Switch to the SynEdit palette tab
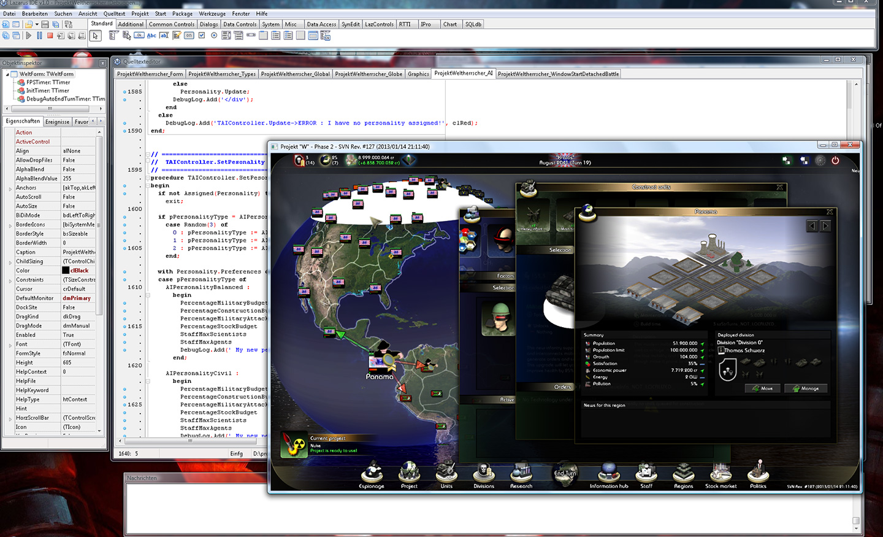Image resolution: width=883 pixels, height=537 pixels. (351, 25)
